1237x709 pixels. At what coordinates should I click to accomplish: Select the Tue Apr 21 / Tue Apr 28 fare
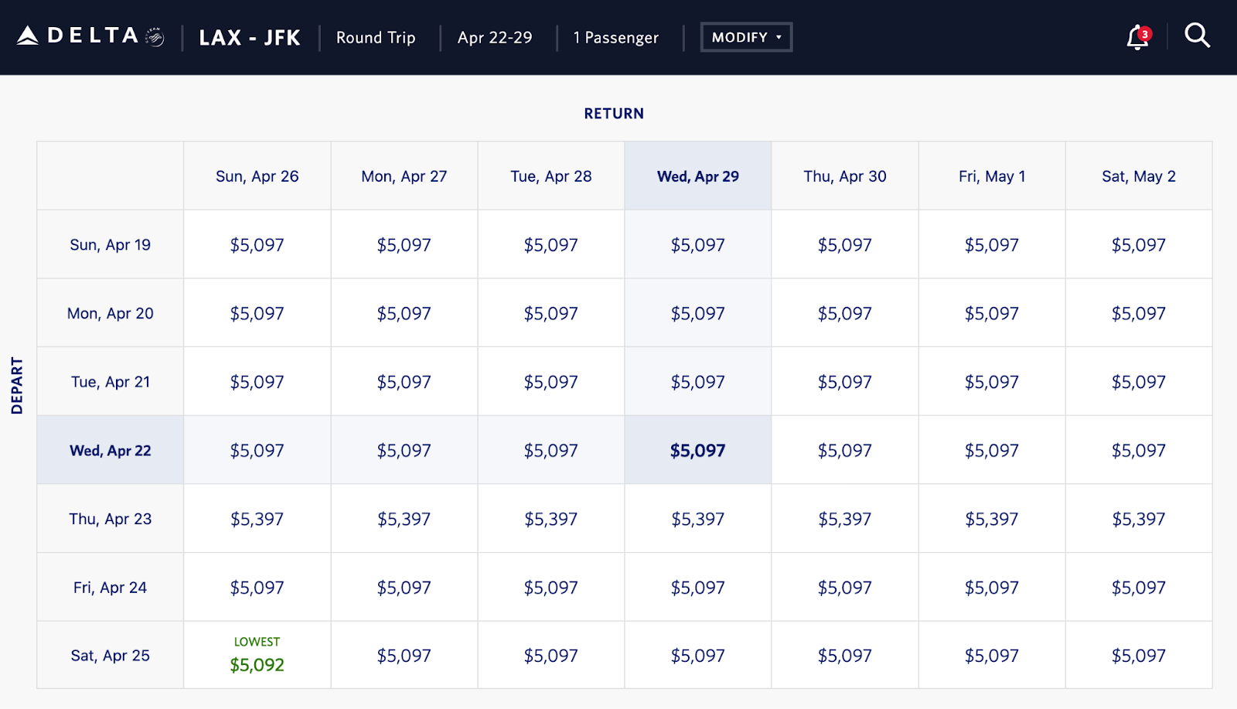click(550, 382)
